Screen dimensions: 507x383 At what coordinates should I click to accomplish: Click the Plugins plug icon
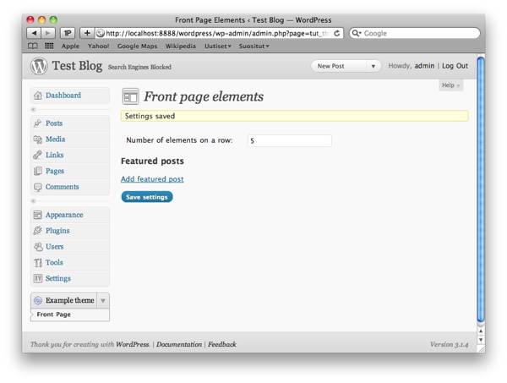coord(38,231)
